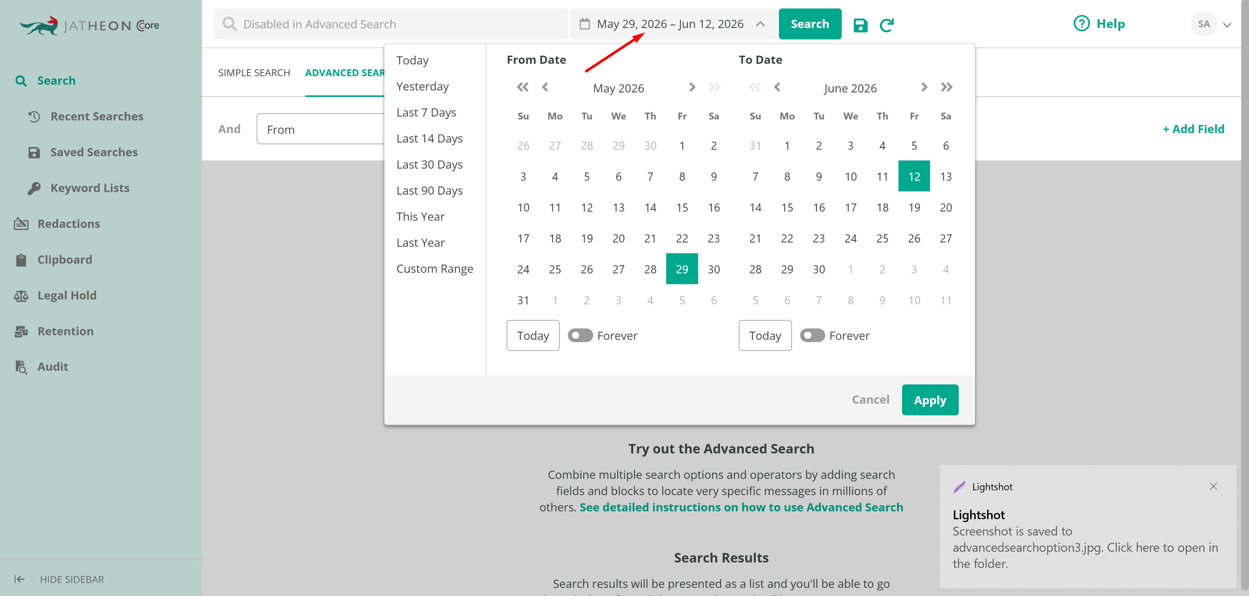
Task: Select Custom Range preset
Action: pos(435,269)
